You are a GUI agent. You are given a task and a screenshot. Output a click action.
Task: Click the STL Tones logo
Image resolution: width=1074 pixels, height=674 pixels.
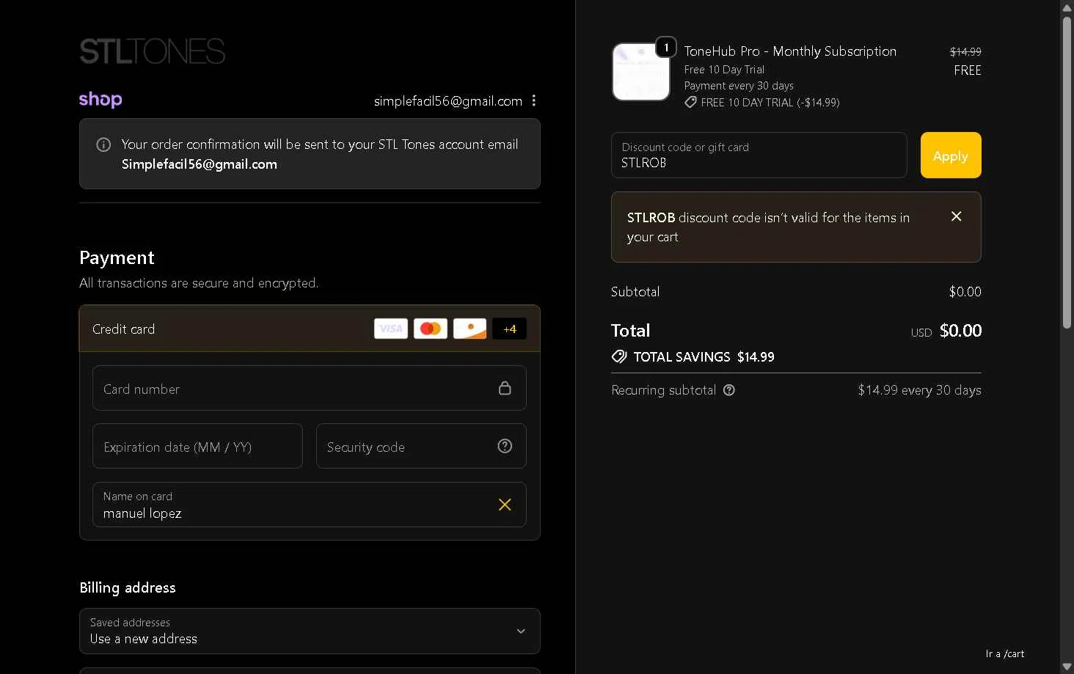152,51
